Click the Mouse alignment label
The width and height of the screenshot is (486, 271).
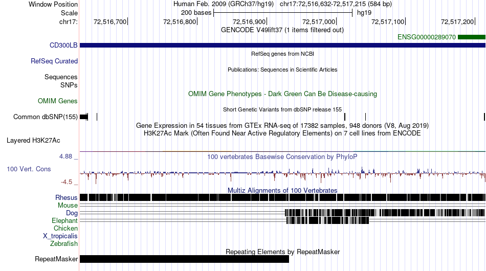[x=68, y=206]
